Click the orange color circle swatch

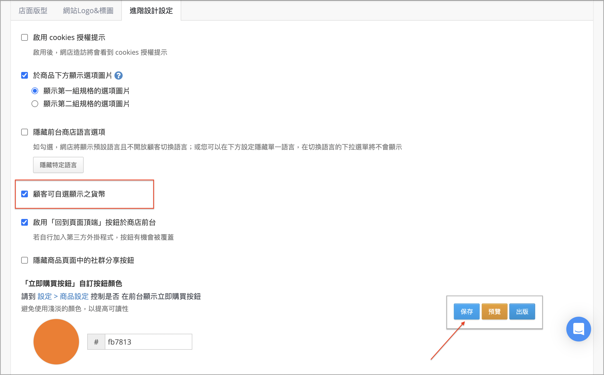pos(56,342)
